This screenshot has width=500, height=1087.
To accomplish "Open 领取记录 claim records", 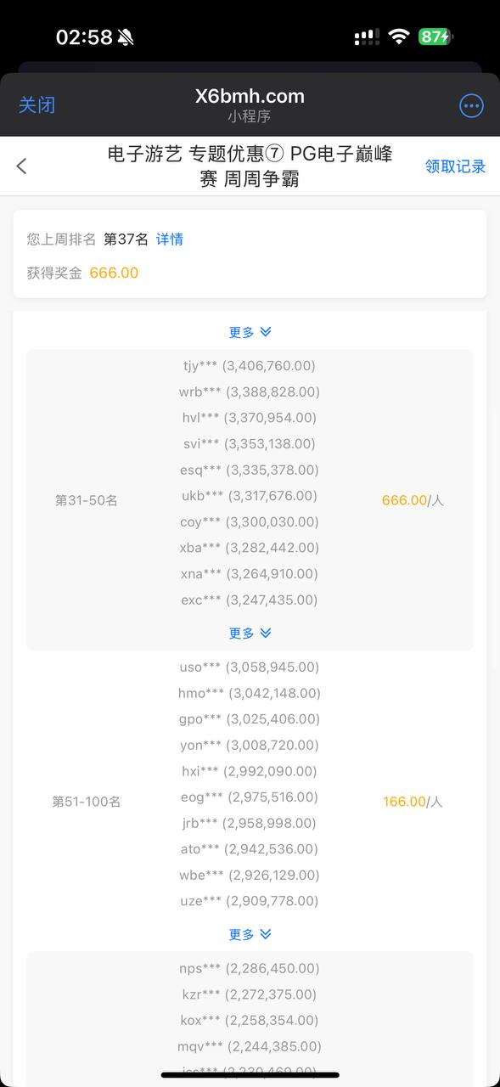I will tap(455, 166).
